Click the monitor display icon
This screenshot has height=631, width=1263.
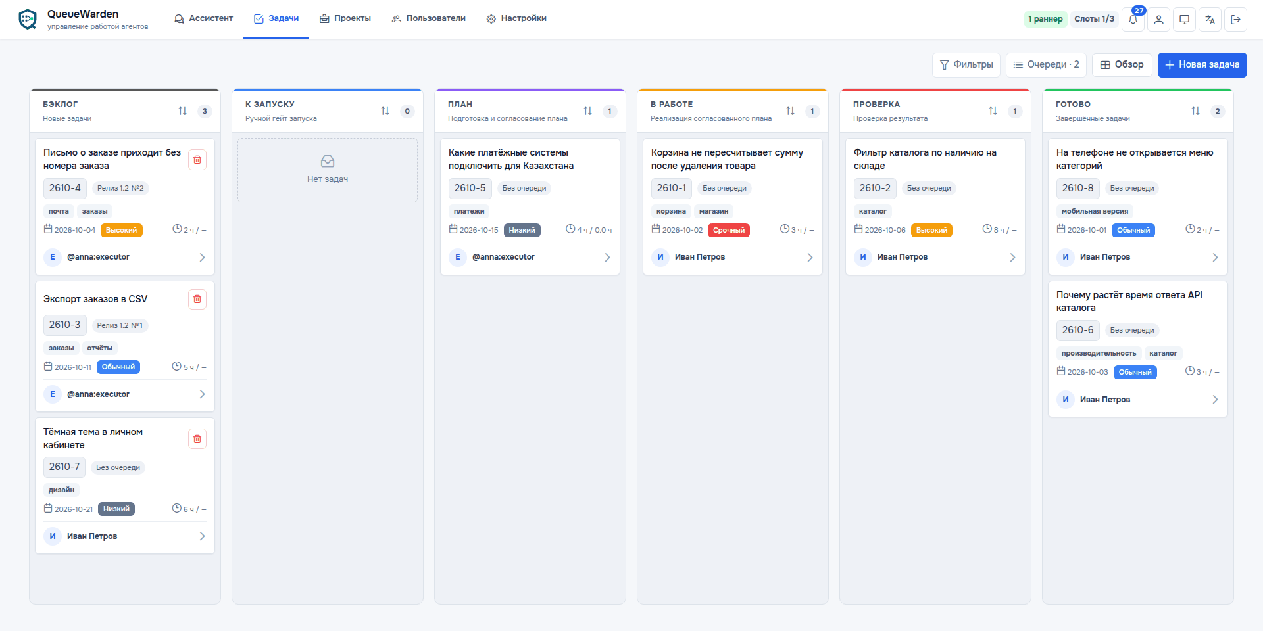tap(1184, 19)
